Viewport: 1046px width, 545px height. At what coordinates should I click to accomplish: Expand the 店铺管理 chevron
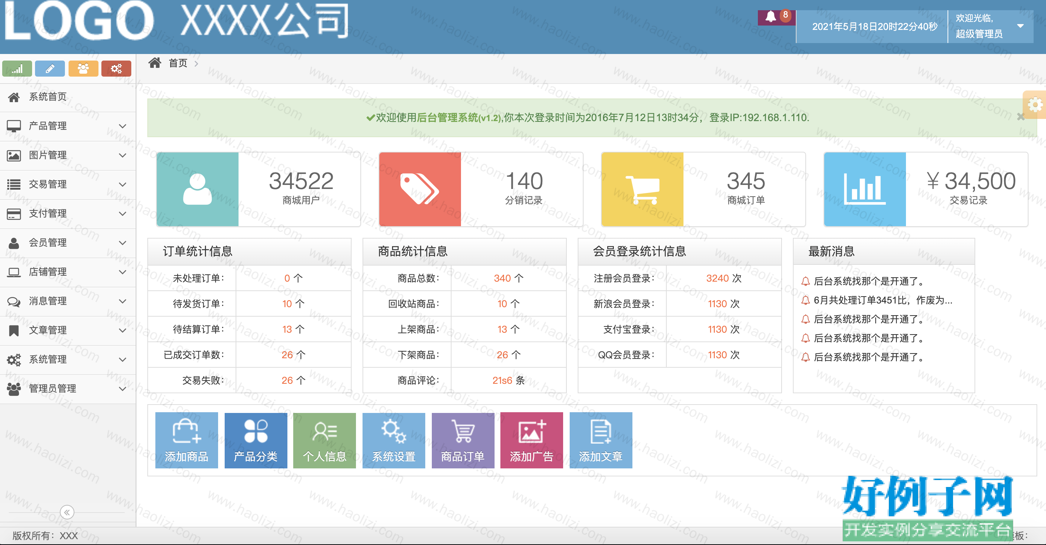pyautogui.click(x=122, y=272)
